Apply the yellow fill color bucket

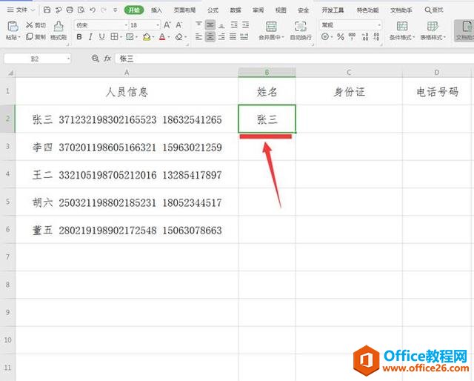pos(147,37)
